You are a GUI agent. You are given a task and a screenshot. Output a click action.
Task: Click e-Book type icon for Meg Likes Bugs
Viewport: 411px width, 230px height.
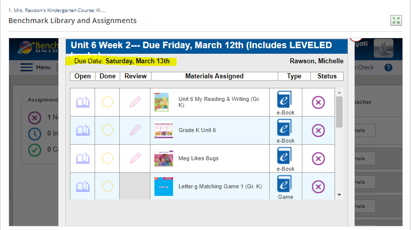(x=284, y=156)
